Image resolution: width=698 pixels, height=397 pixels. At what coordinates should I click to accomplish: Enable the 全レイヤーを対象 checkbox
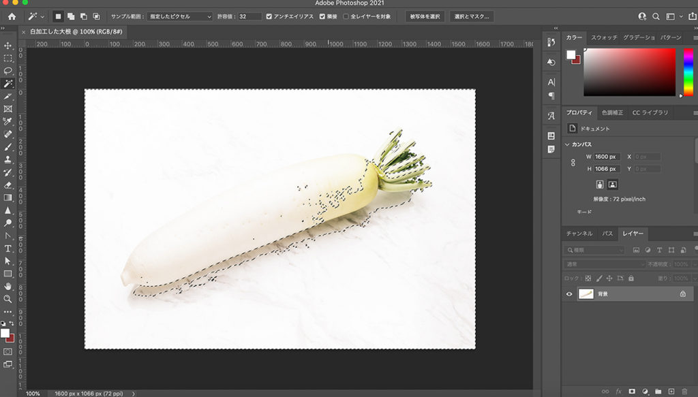346,16
